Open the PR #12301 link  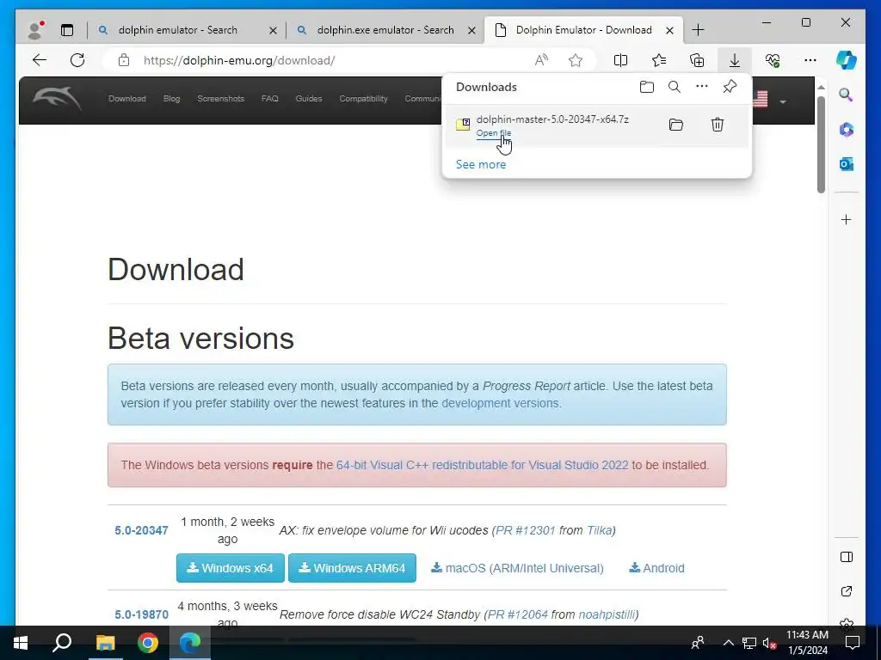click(526, 530)
